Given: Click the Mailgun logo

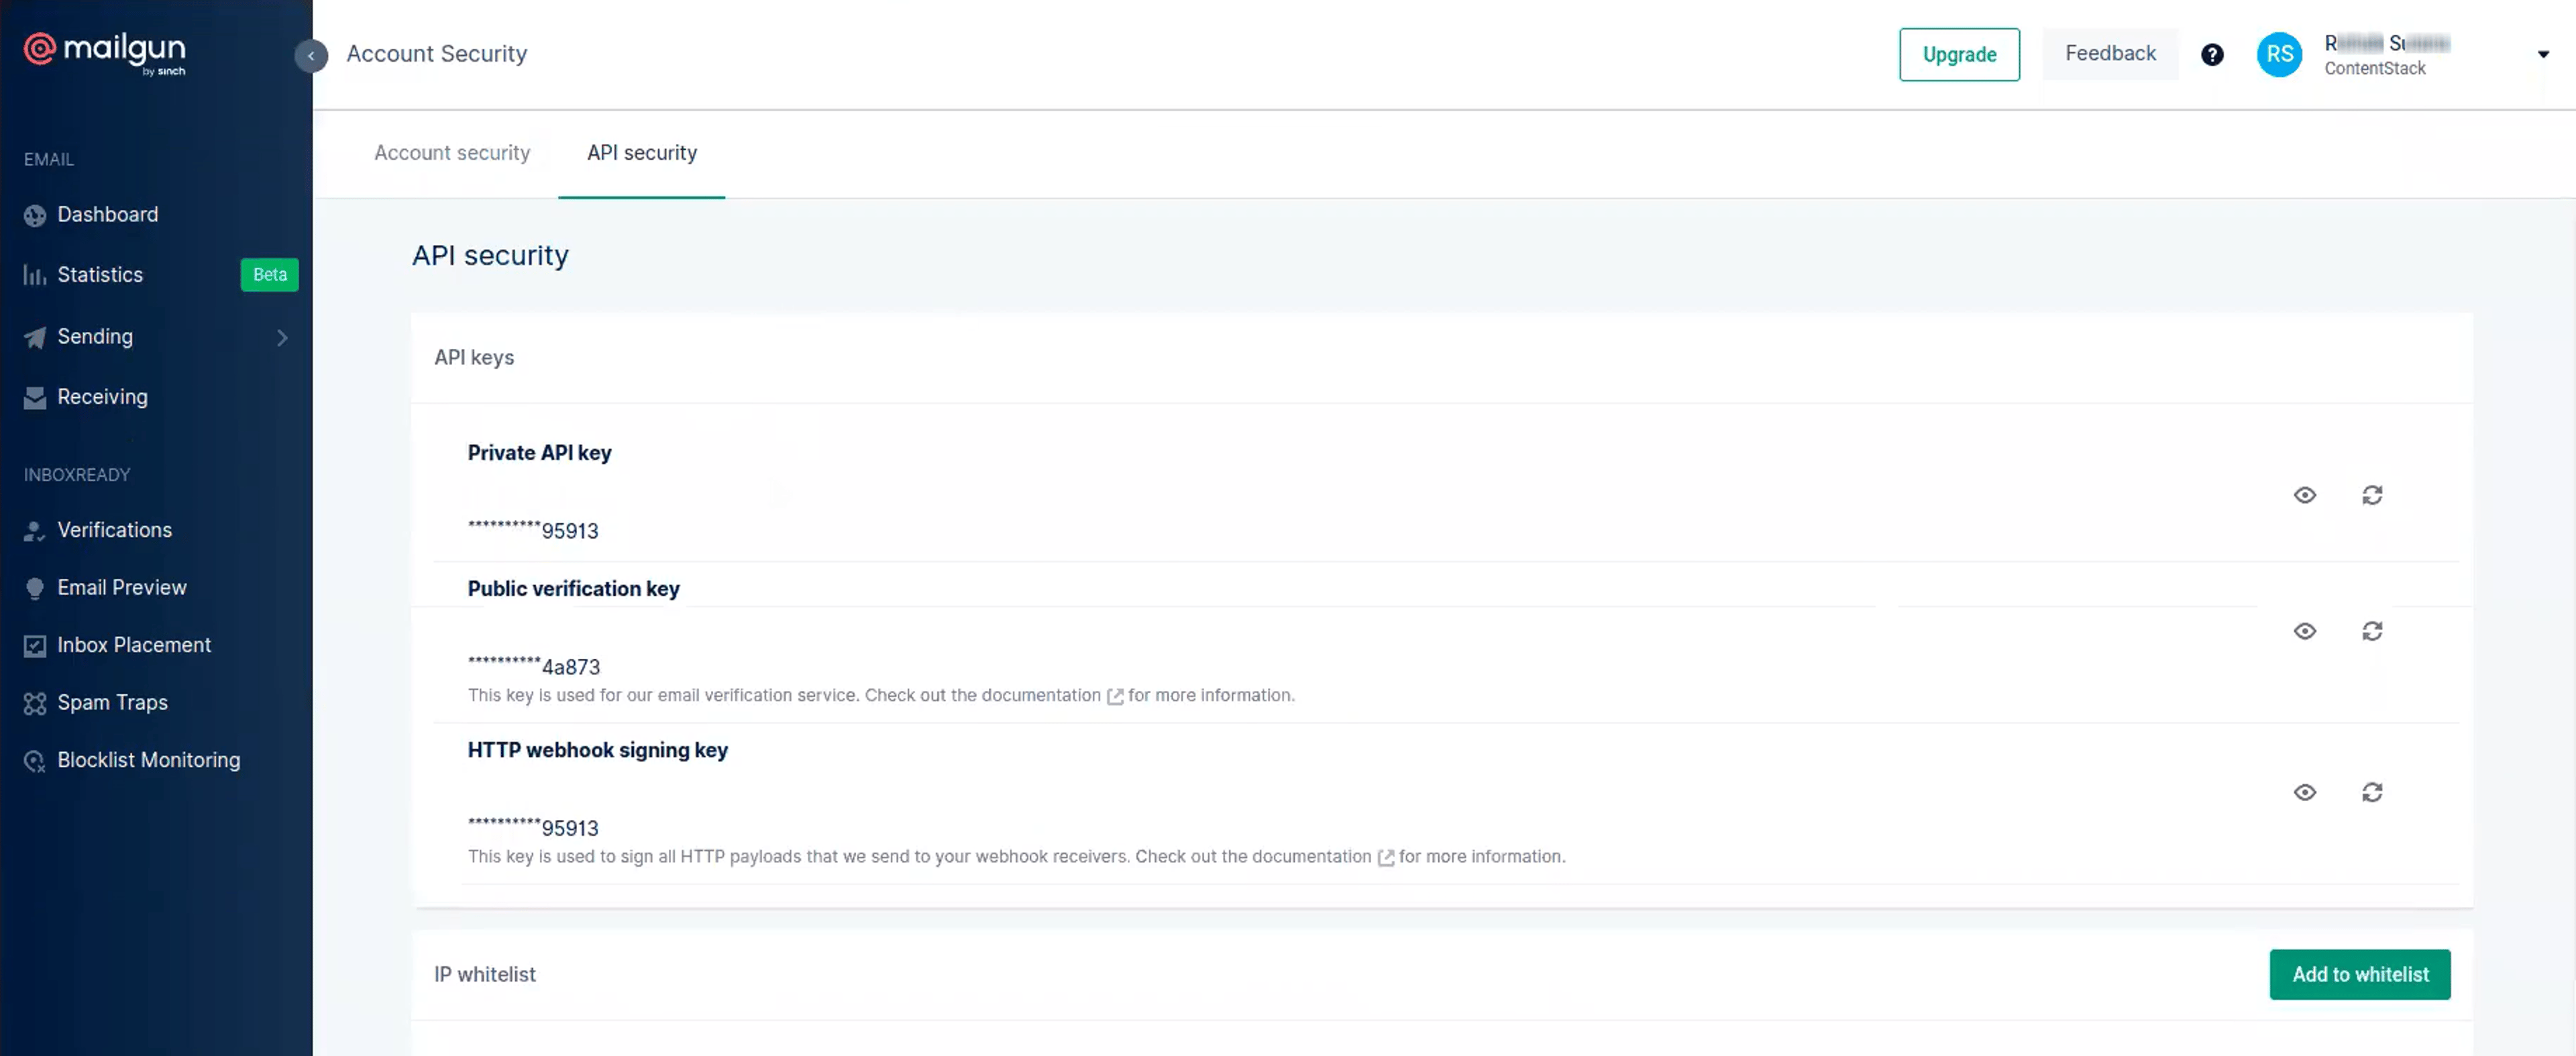Looking at the screenshot, I should click(x=105, y=52).
